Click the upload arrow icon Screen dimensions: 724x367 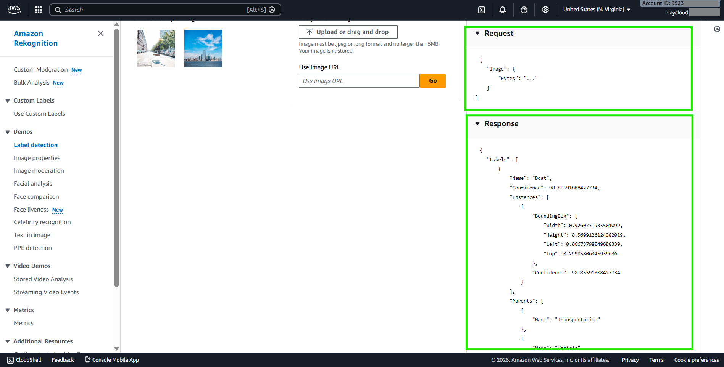point(310,32)
